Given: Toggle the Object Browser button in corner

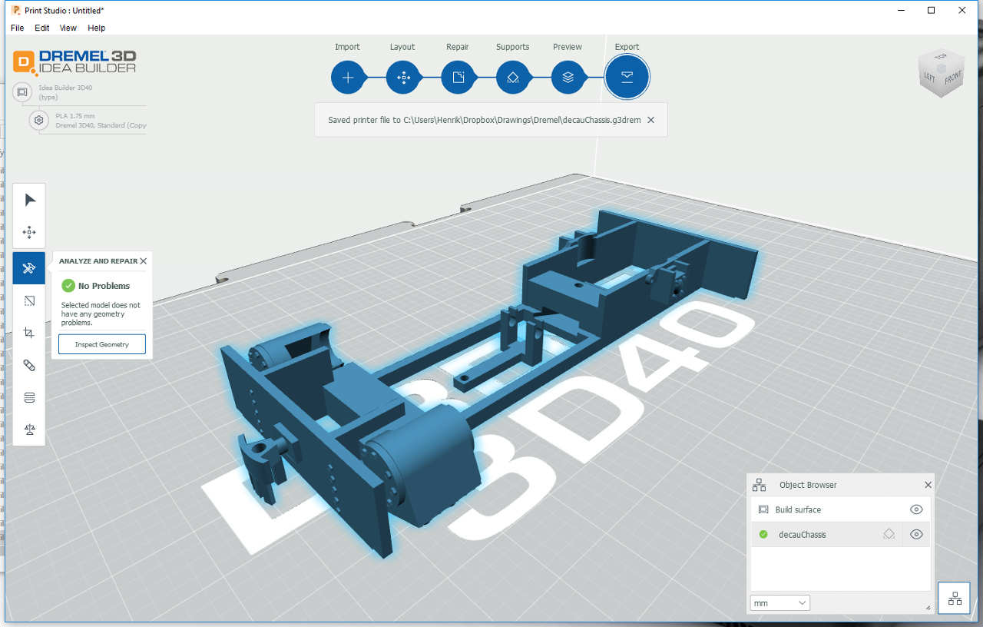Looking at the screenshot, I should [955, 599].
